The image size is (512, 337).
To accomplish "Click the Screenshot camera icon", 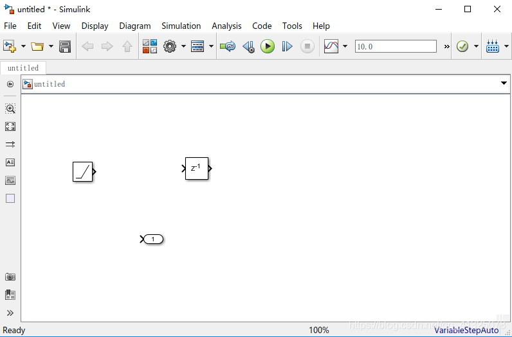I will 10,277.
